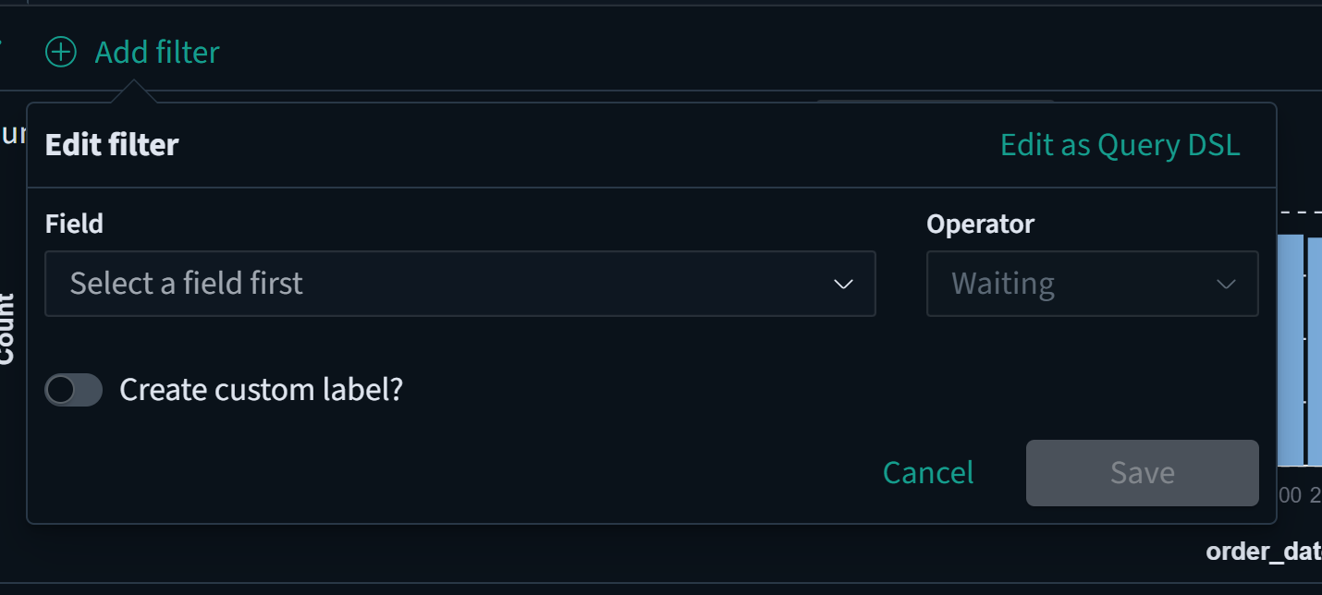Toggle the Create custom label switch

coord(73,389)
